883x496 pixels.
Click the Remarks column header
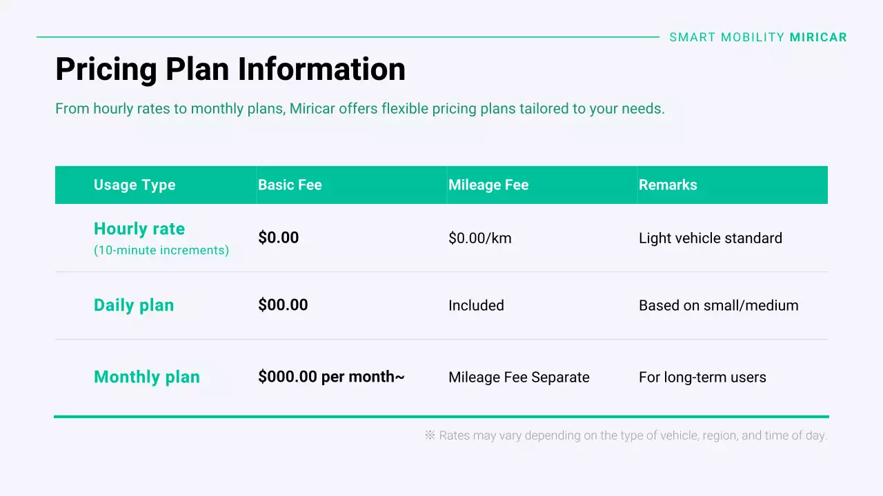(667, 185)
